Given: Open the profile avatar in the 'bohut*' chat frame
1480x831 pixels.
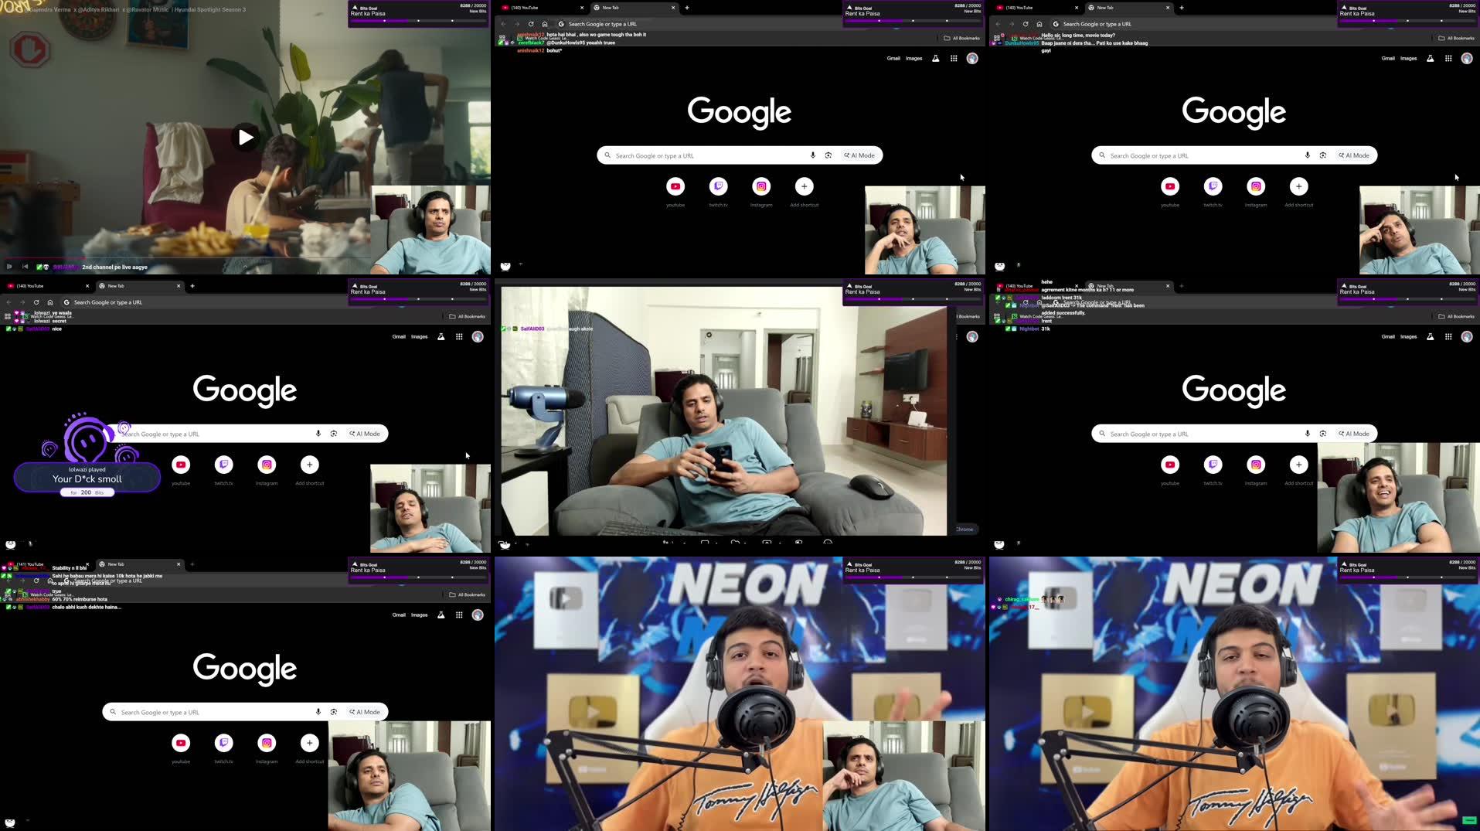Looking at the screenshot, I should pyautogui.click(x=972, y=58).
